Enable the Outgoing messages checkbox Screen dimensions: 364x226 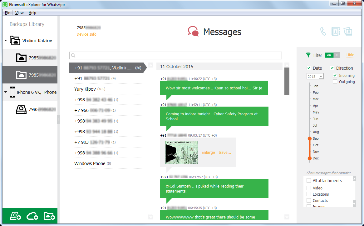click(x=335, y=82)
